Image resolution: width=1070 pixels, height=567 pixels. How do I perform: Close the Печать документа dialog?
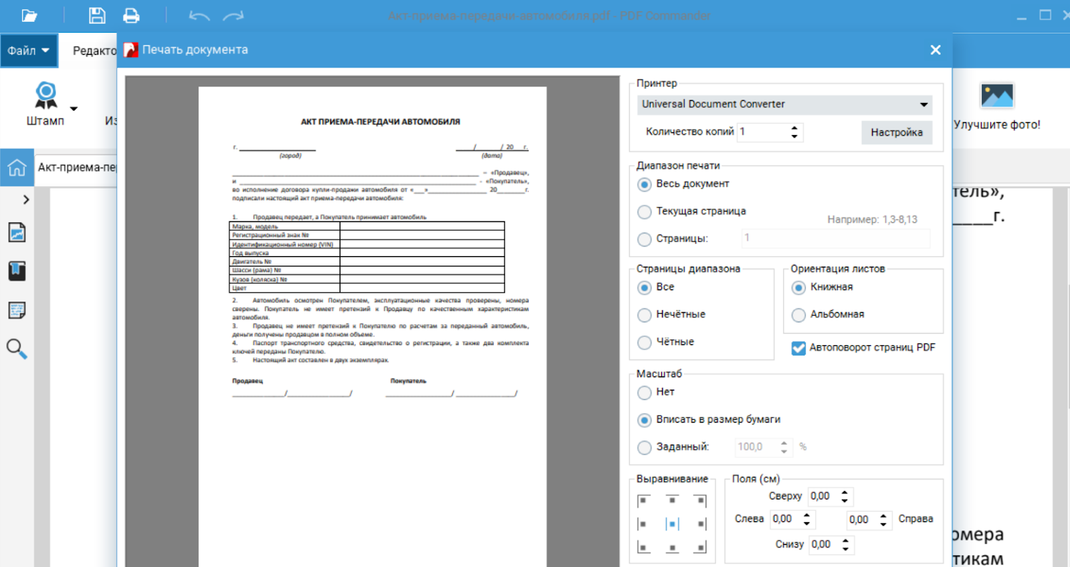[935, 50]
